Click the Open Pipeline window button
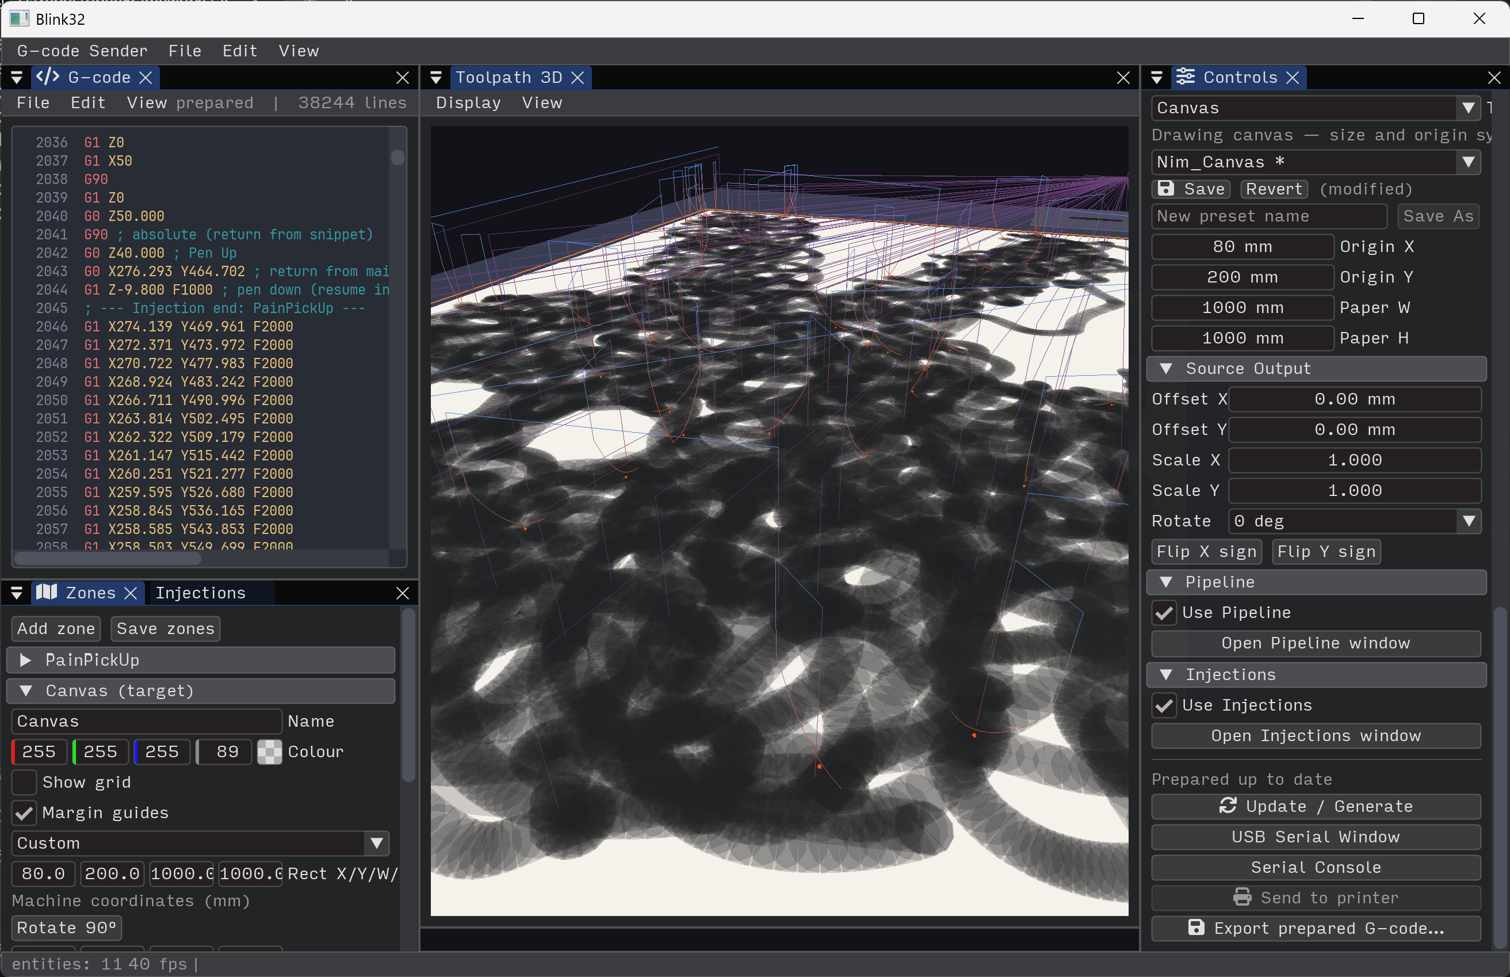1510x977 pixels. (1316, 643)
